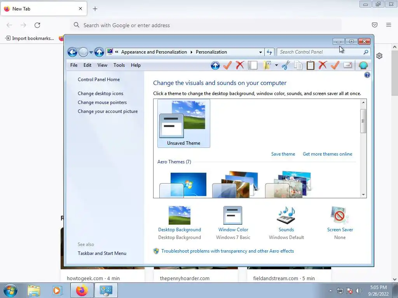Click the blue Up arrow in the Classic Shell toolbar

pos(215,65)
